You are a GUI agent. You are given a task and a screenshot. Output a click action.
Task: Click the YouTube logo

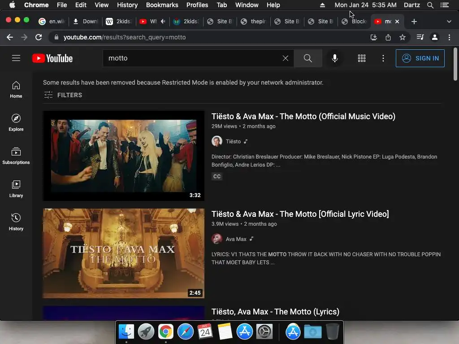coord(52,58)
